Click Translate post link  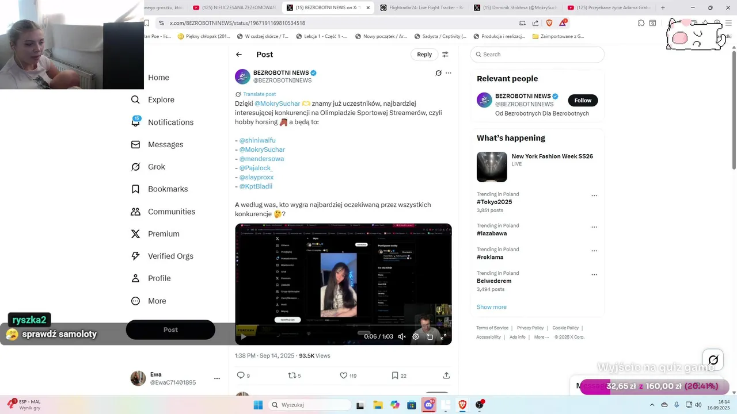click(x=259, y=94)
